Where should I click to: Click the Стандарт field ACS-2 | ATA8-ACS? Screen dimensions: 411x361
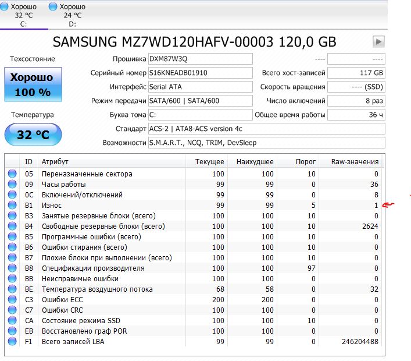[x=267, y=129]
